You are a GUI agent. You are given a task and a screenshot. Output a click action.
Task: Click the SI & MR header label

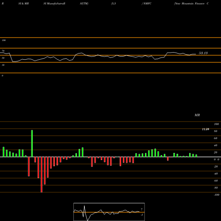tap(23, 4)
